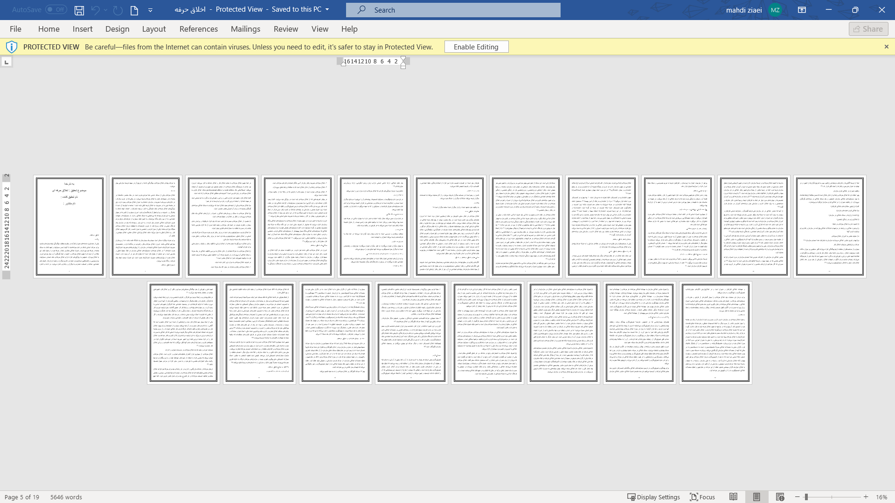Click the '5646 words' word count

66,497
